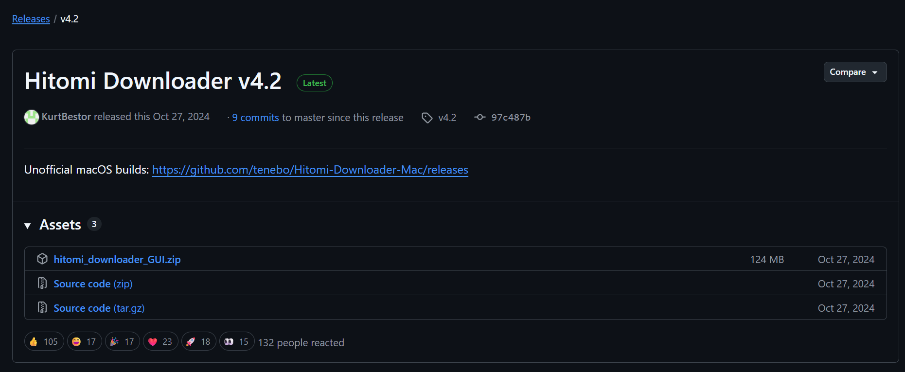Image resolution: width=905 pixels, height=372 pixels.
Task: Visit KurtBestor's profile name link
Action: [x=66, y=117]
